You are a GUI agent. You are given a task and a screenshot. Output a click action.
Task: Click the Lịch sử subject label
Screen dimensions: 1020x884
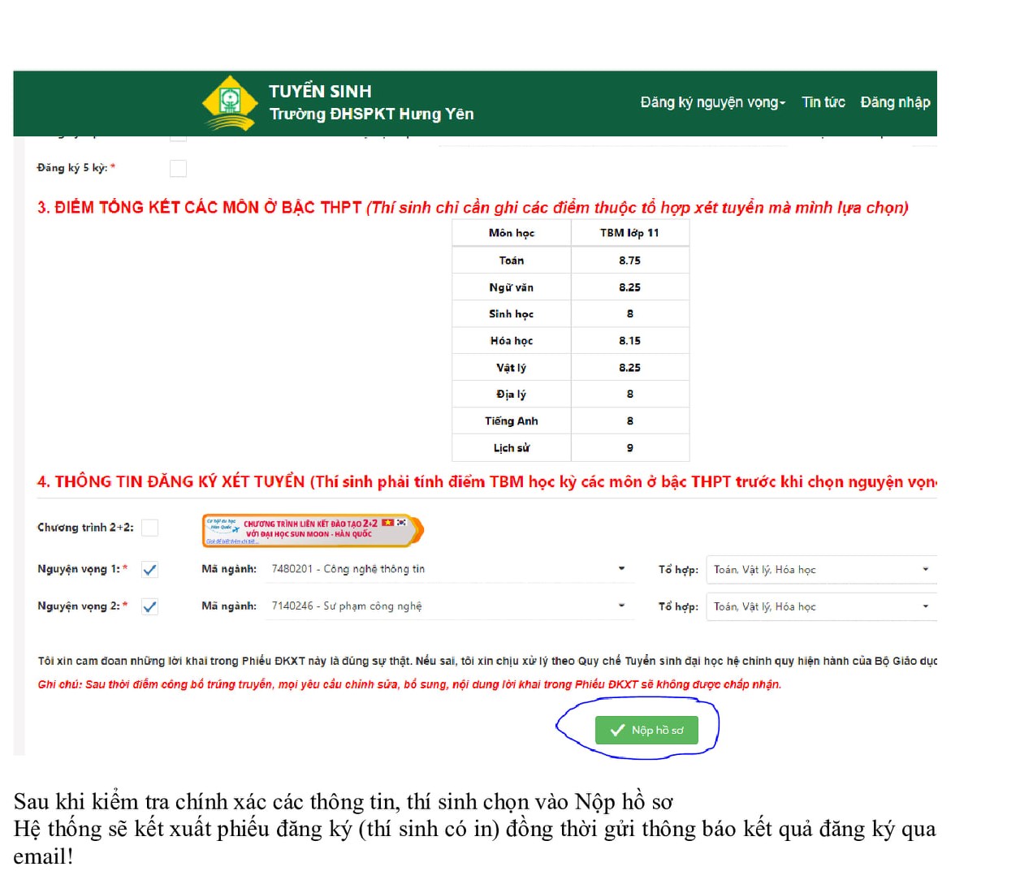pyautogui.click(x=512, y=448)
